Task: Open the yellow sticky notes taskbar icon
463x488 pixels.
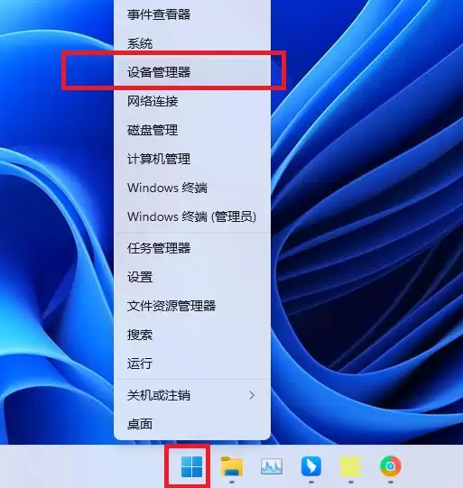Action: tap(350, 466)
